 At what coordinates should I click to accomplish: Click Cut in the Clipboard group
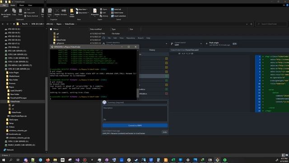27,9
